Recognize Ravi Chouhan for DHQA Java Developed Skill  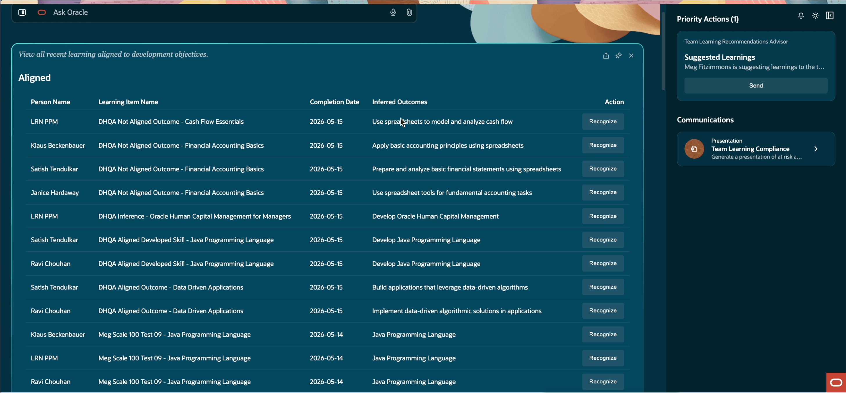(x=603, y=264)
